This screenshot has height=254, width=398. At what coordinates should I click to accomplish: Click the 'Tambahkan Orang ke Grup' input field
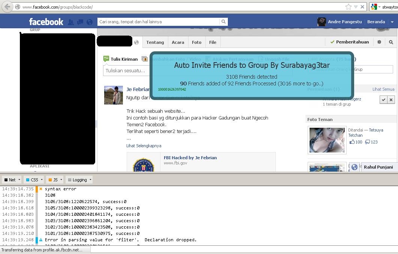coord(350,69)
